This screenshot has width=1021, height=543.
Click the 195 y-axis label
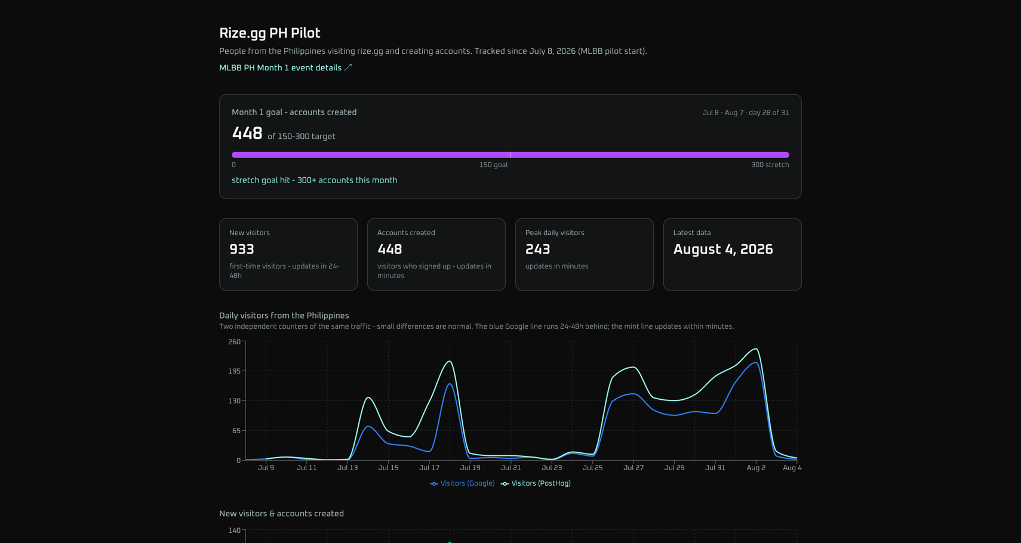234,371
